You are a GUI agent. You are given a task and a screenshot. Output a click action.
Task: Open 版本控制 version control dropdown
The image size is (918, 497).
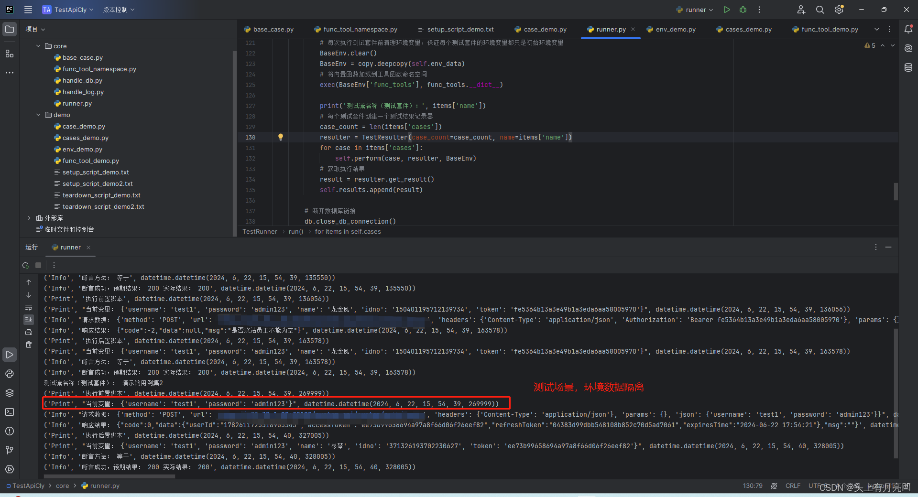(119, 10)
